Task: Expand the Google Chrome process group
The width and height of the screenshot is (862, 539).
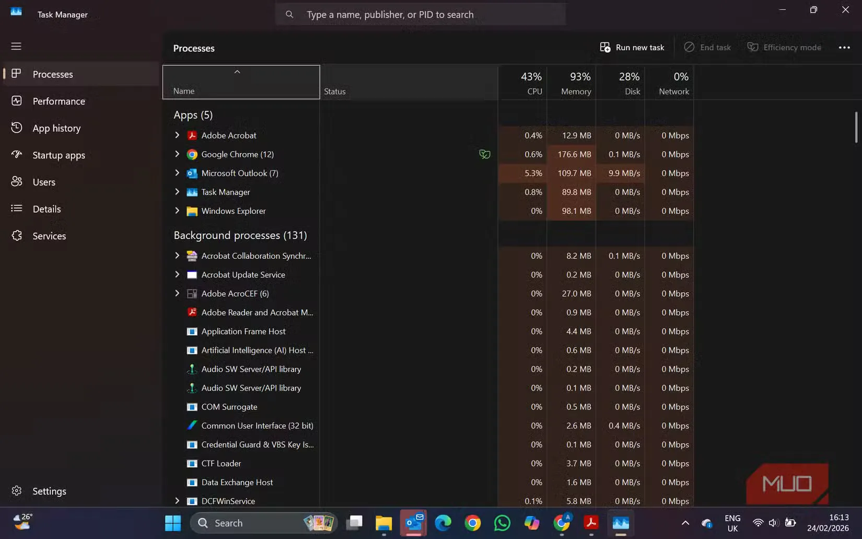Action: [x=177, y=154]
